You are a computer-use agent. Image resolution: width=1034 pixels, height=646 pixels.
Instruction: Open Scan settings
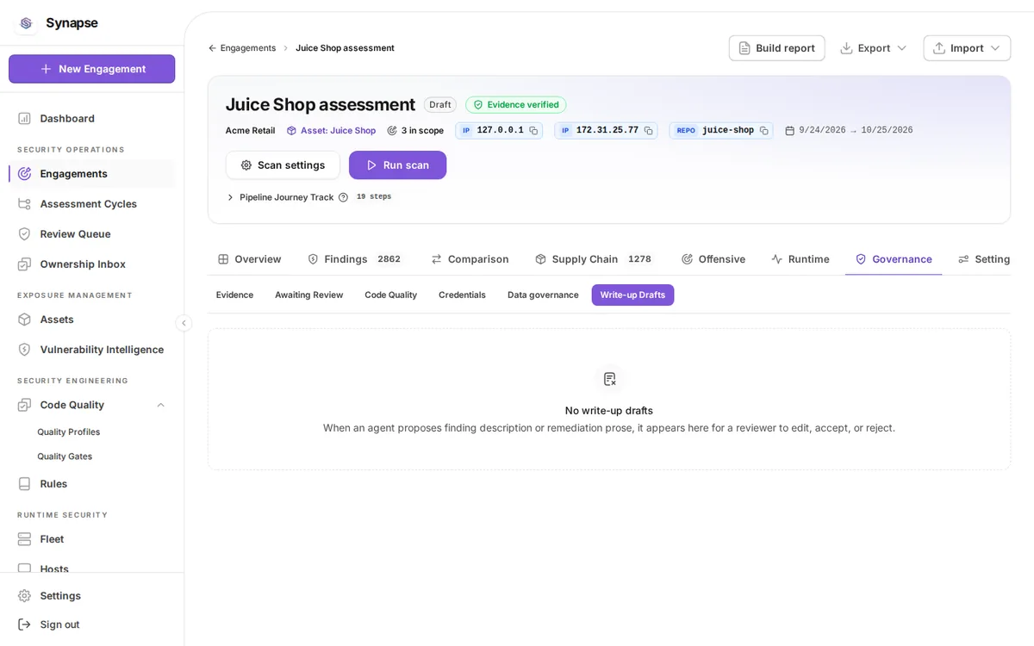tap(283, 165)
